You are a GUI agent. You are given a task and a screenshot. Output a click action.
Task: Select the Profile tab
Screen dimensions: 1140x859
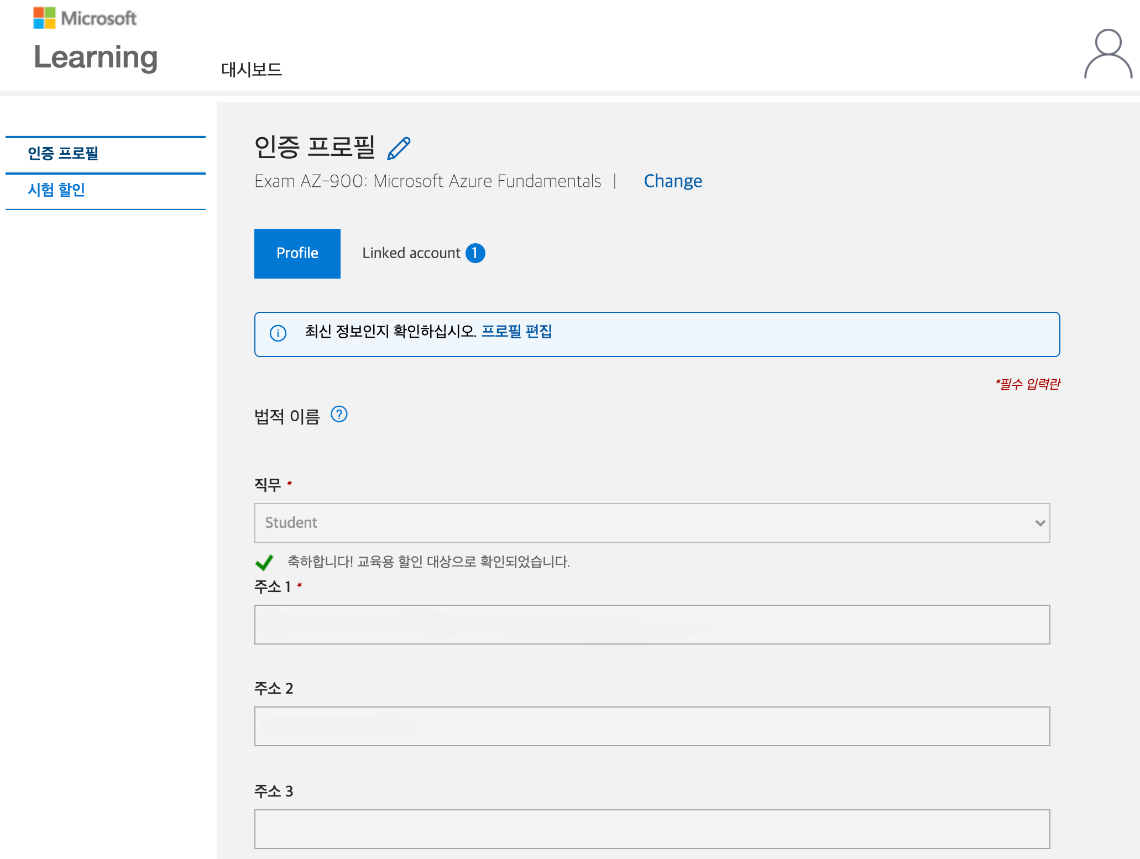297,253
